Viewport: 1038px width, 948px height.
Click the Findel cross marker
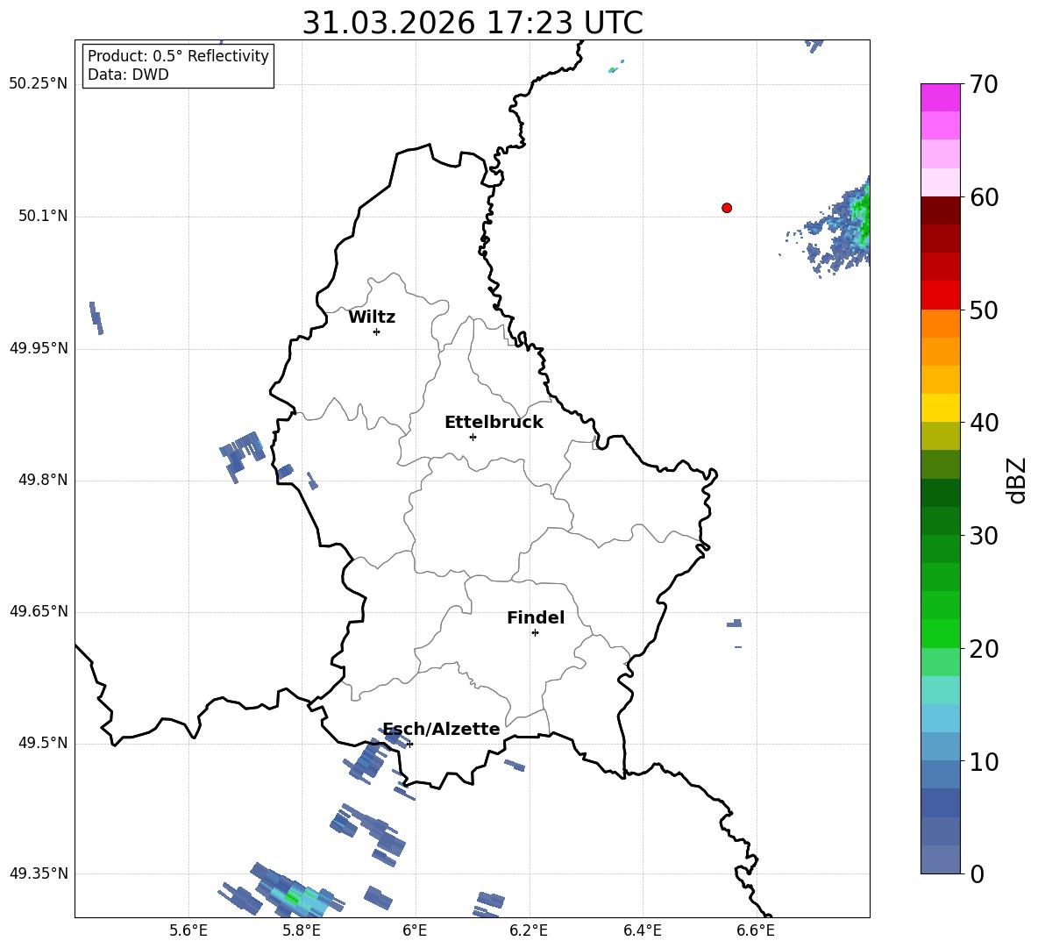pyautogui.click(x=535, y=633)
